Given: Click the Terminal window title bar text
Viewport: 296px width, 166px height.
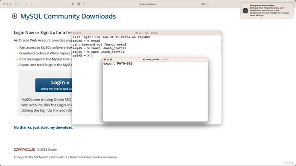Looking at the screenshot, I should pos(148,33).
